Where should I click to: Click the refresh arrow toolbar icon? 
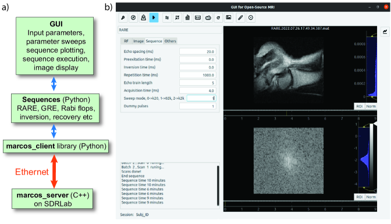click(218, 17)
